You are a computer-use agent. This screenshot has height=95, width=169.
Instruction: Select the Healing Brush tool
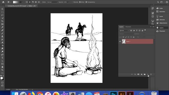pyautogui.click(x=2, y=30)
